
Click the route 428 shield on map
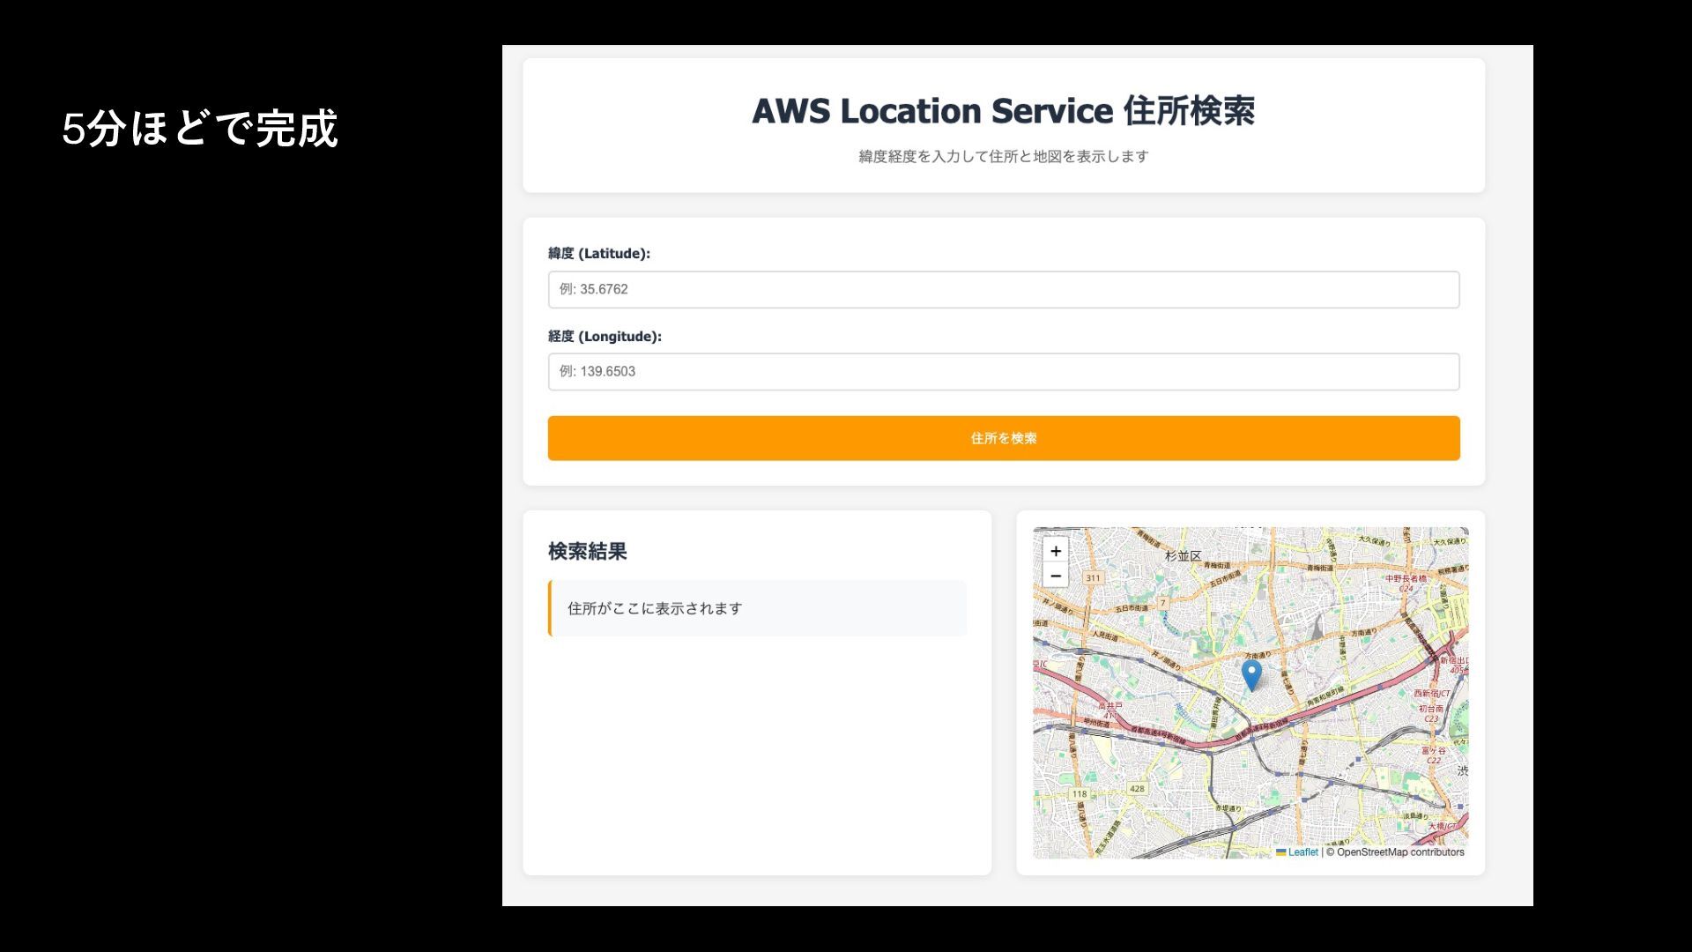1137,789
